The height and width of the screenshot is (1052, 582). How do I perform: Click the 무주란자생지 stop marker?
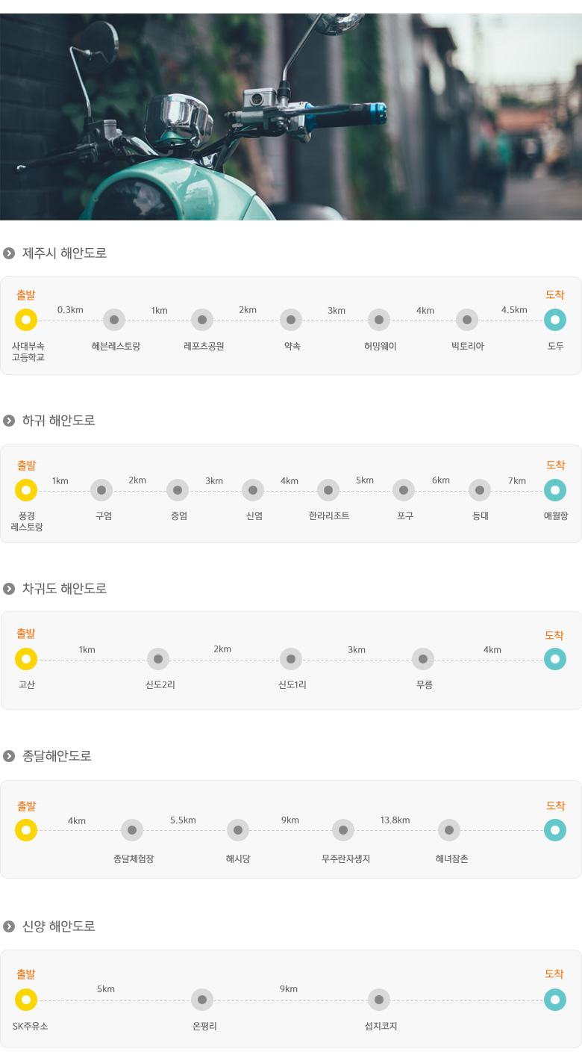[343, 830]
